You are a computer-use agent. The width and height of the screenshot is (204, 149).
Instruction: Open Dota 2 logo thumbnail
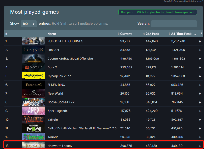[34, 67]
